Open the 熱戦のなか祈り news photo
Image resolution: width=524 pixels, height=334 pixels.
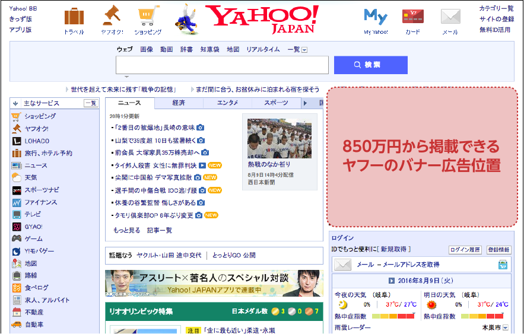pyautogui.click(x=280, y=138)
